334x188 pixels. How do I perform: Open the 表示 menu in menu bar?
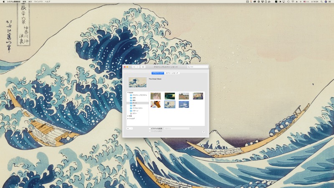pos(30,2)
